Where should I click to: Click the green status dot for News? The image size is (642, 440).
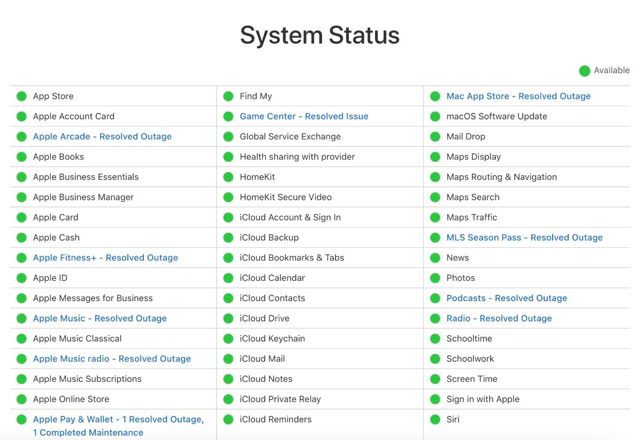pos(435,258)
